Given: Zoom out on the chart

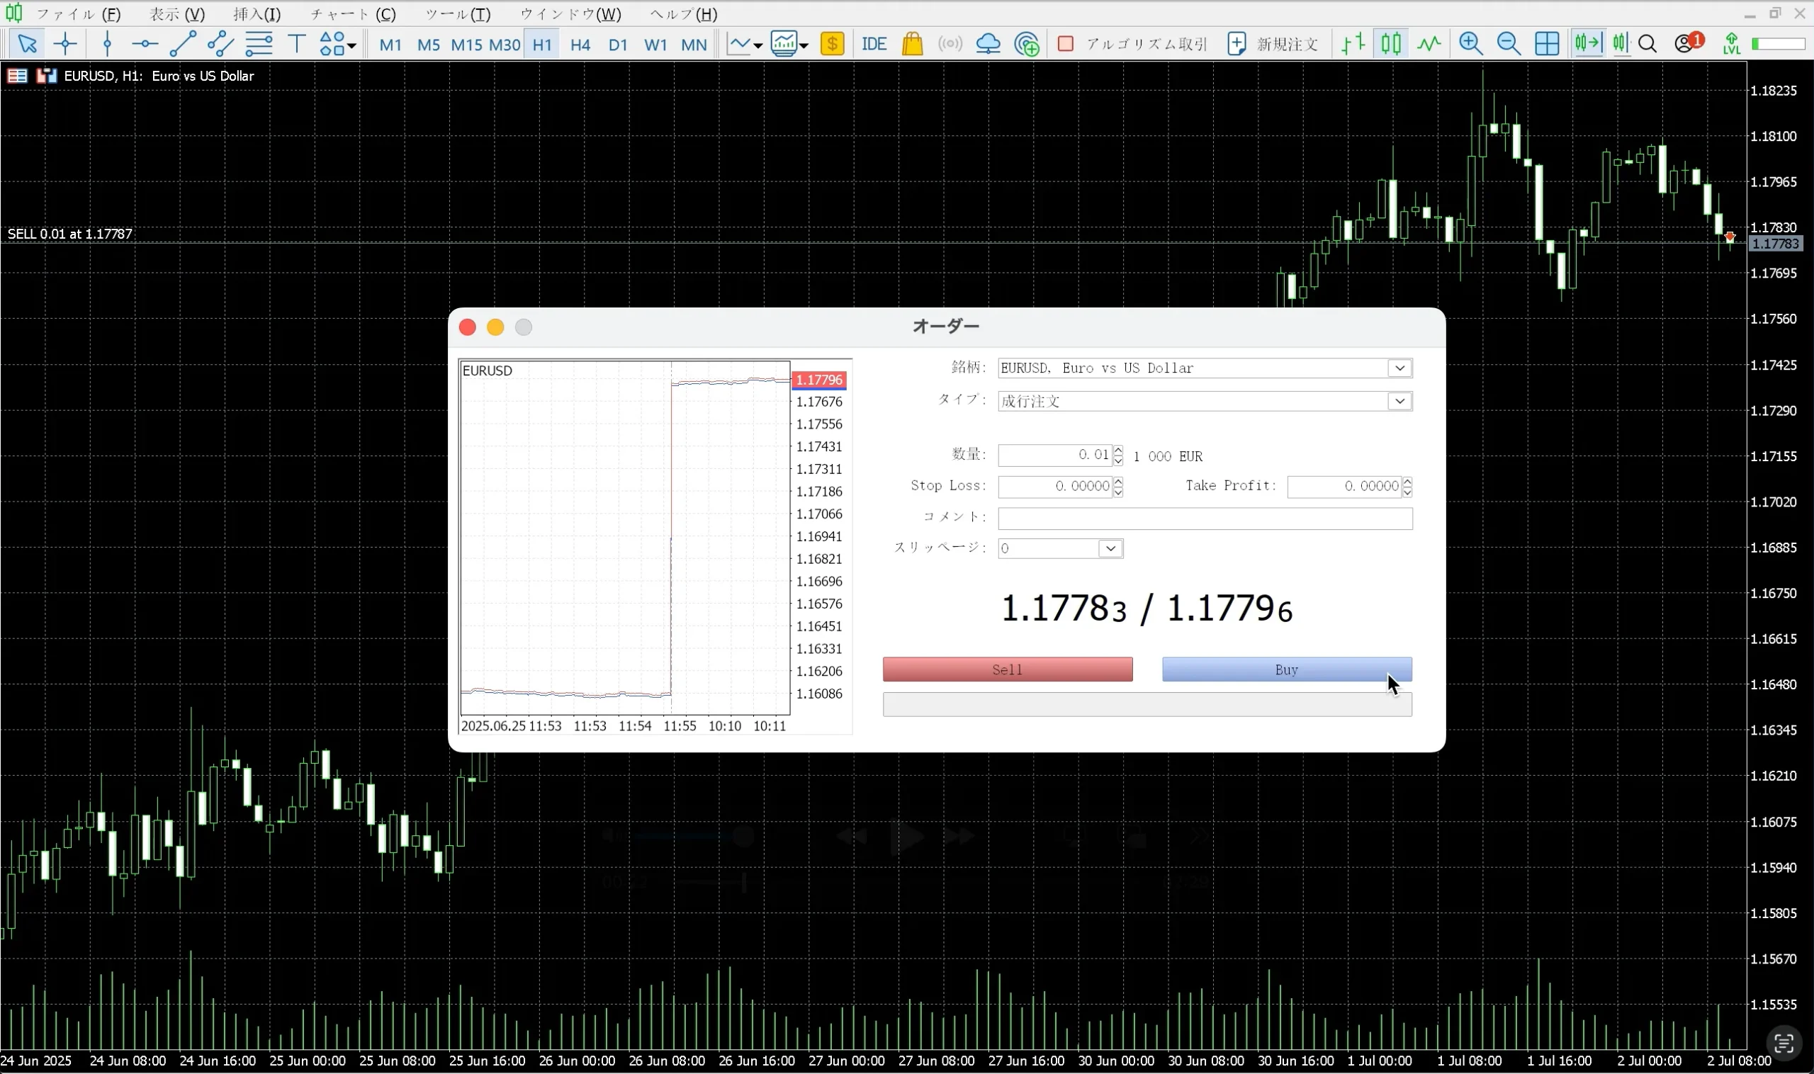Looking at the screenshot, I should tap(1509, 44).
